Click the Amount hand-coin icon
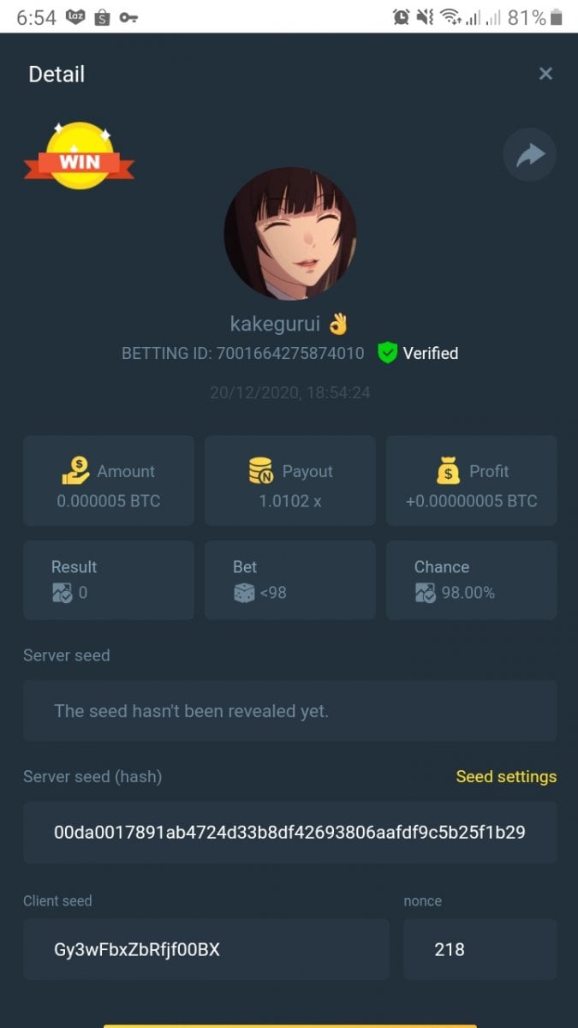 75,470
